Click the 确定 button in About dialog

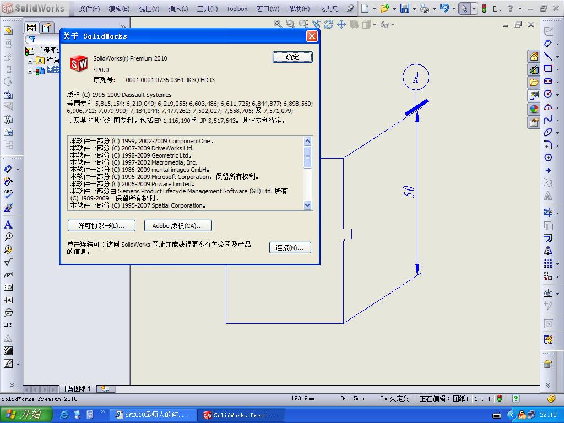292,57
